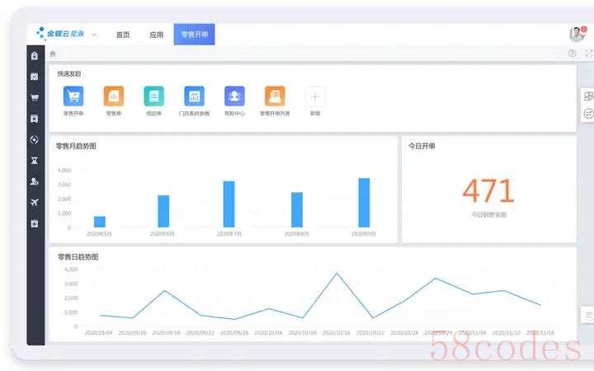Click the 快速发起 section heading
Viewport: 594px width, 371px height.
tap(69, 74)
